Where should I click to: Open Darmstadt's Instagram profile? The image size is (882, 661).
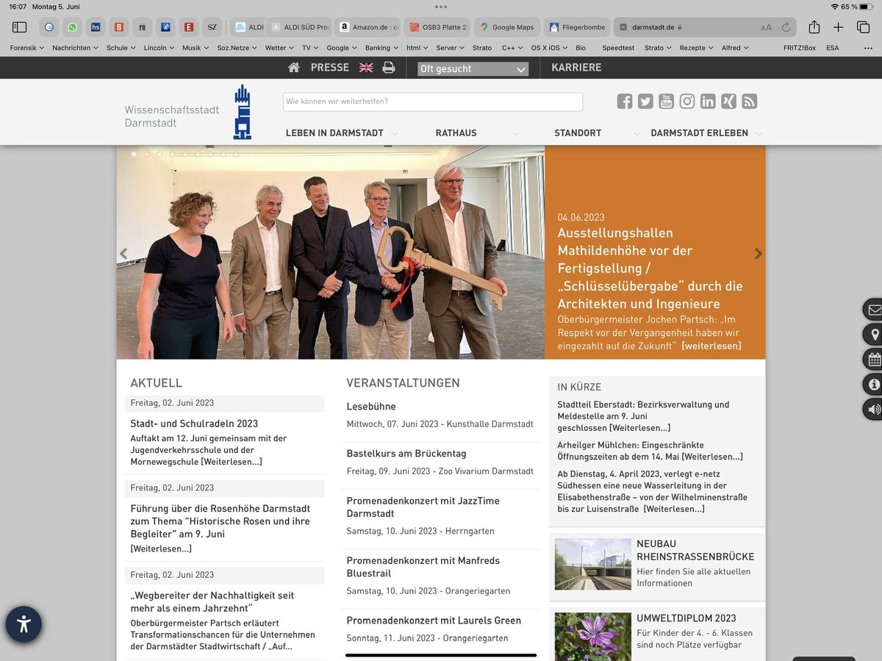pos(687,101)
